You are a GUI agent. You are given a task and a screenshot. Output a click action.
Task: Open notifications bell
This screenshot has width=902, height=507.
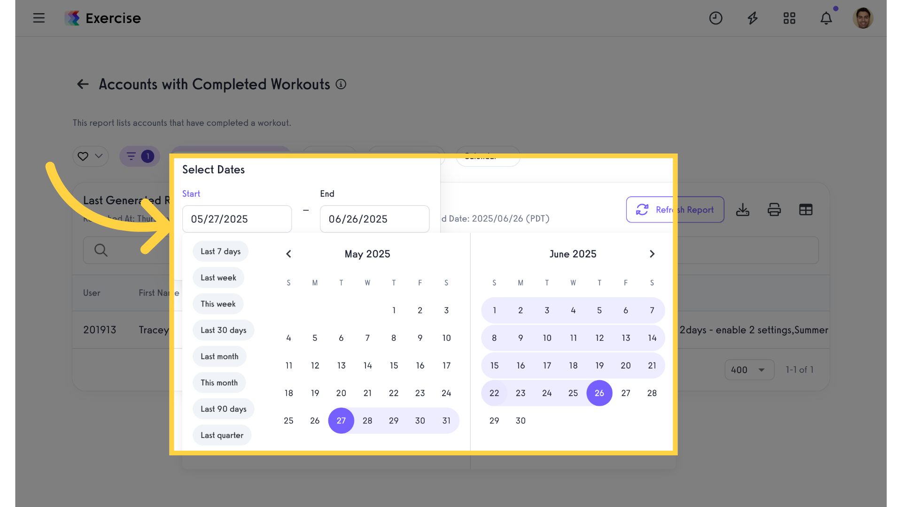point(826,18)
